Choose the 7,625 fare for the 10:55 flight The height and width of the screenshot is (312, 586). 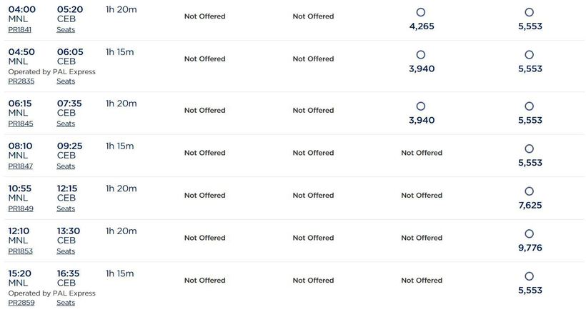[x=529, y=191]
